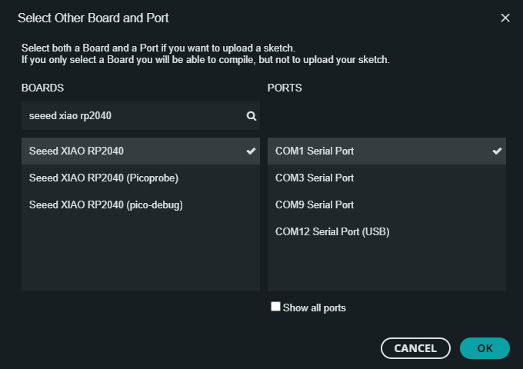Choose COM3 Serial Port
Screen dimensions: 523x369
click(387, 178)
